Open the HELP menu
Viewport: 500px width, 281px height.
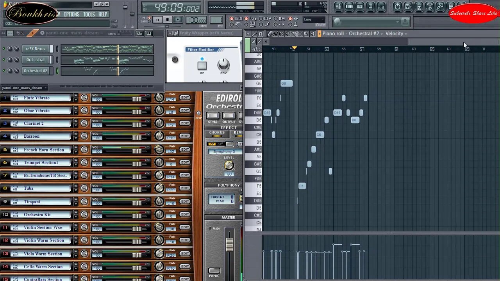(103, 14)
